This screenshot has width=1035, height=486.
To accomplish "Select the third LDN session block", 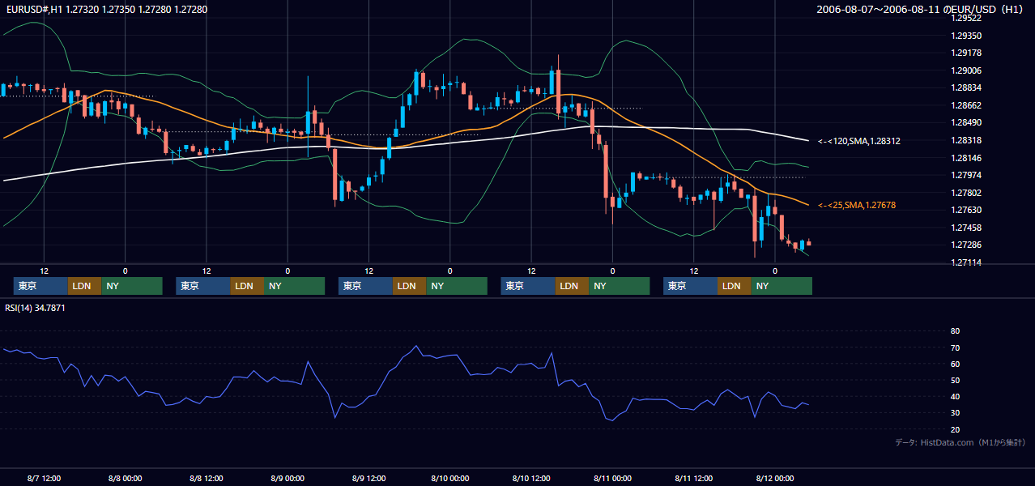I will [x=410, y=286].
